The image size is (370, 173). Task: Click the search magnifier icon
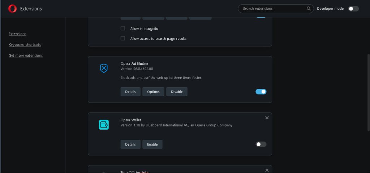tap(309, 9)
